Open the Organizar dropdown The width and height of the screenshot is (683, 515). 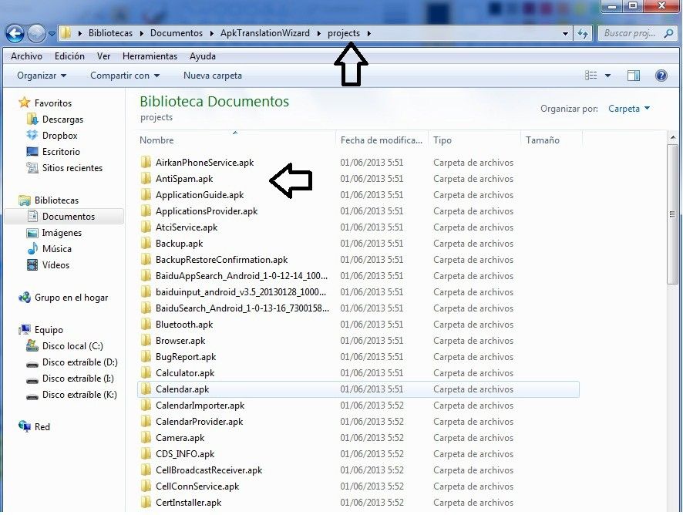pyautogui.click(x=42, y=76)
